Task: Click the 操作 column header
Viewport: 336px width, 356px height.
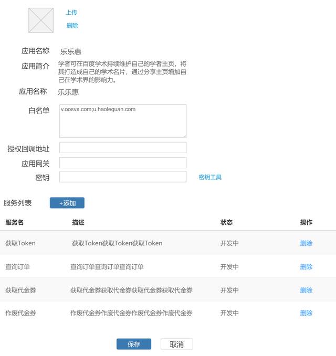Action: [x=306, y=222]
